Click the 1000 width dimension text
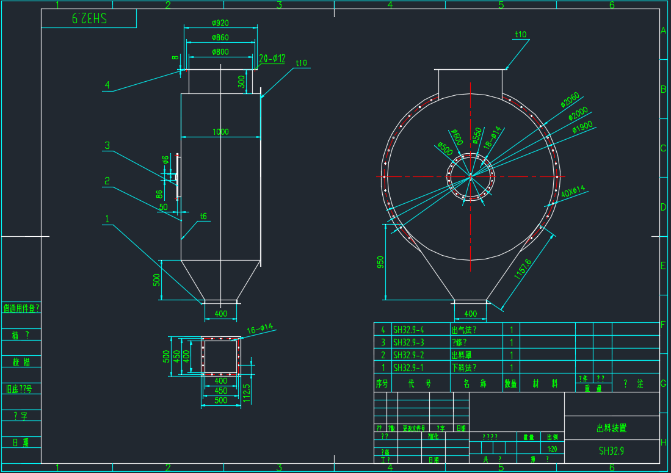The height and width of the screenshot is (473, 671). (x=221, y=132)
